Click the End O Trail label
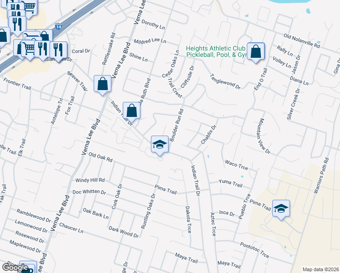This screenshot has width=340, height=273. point(261,79)
